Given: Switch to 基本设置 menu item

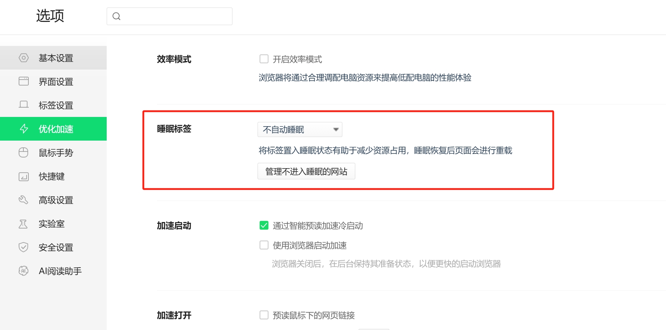Looking at the screenshot, I should pos(53,58).
